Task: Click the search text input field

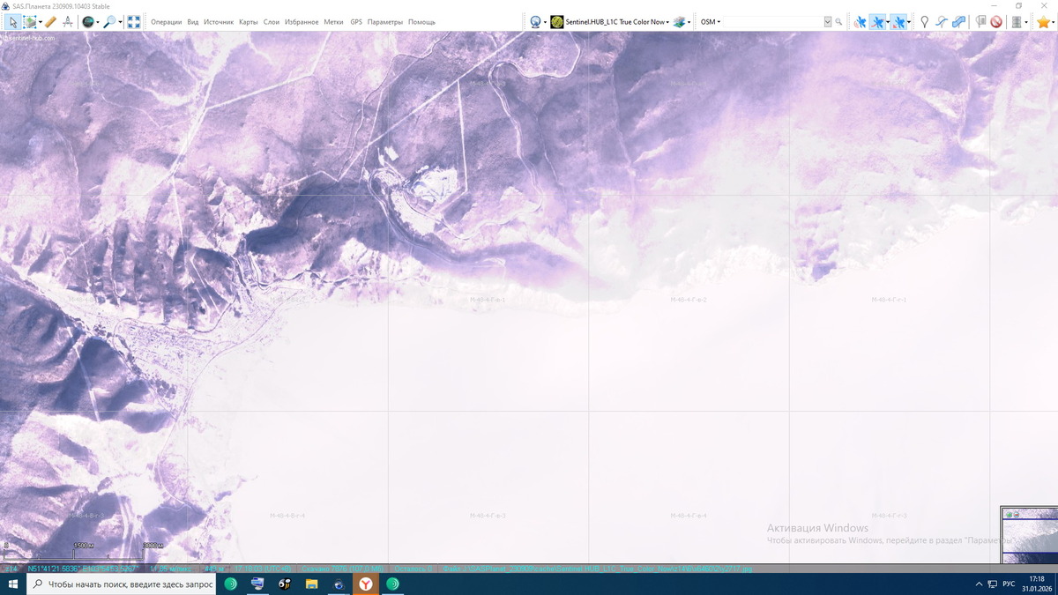Action: tap(773, 22)
